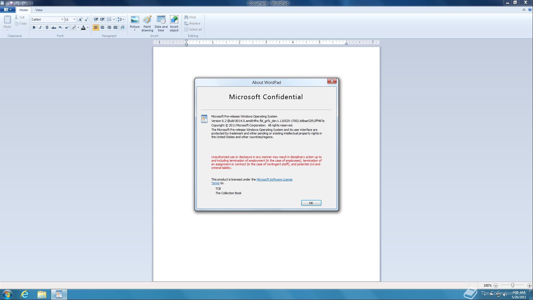The width and height of the screenshot is (533, 300).
Task: Click Replace in the Editing group
Action: click(x=192, y=23)
